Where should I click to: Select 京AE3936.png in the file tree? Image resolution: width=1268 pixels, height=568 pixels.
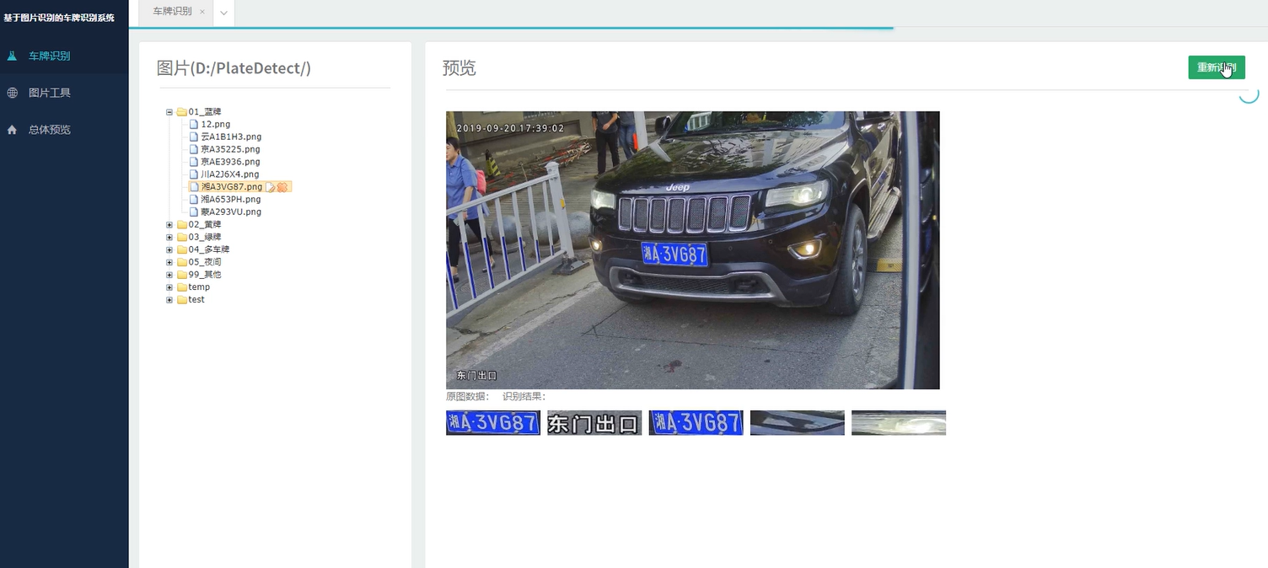[230, 162]
